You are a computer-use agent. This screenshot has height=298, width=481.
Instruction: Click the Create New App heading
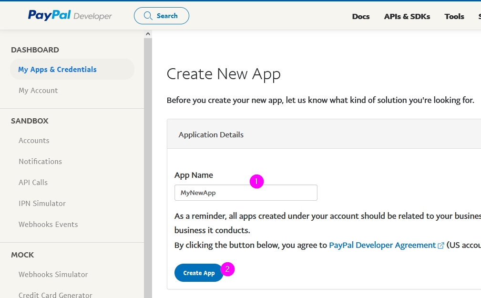[x=224, y=74]
